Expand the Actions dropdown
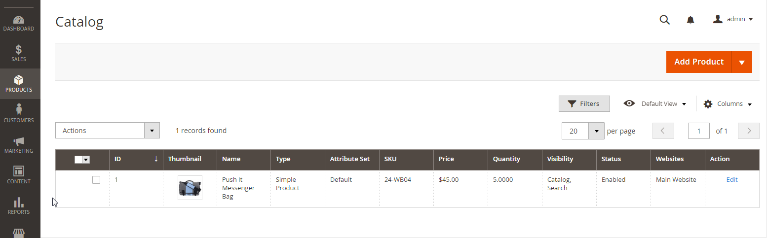Viewport: 767px width, 238px height. pos(108,131)
